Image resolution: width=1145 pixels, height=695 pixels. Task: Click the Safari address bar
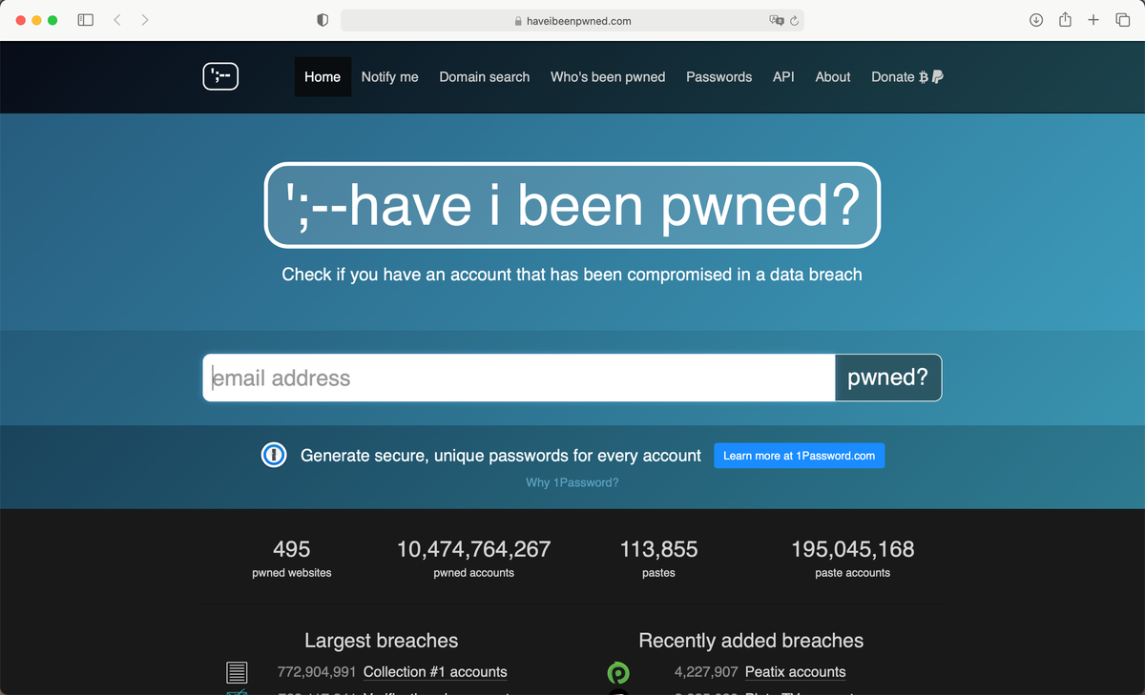[572, 20]
